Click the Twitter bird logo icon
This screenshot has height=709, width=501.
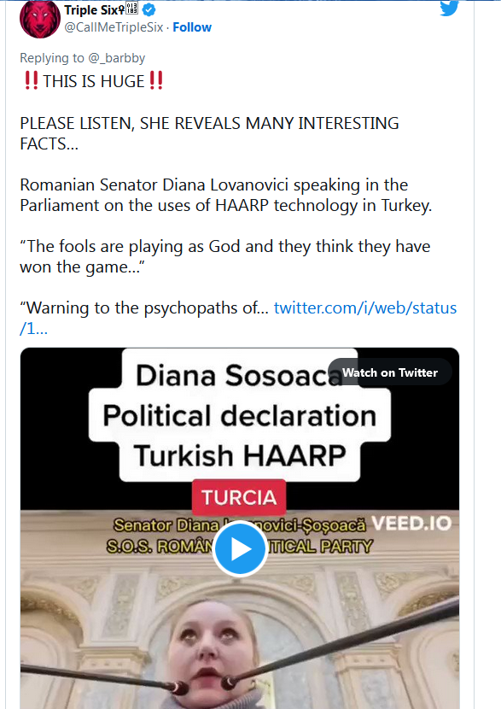tap(450, 9)
